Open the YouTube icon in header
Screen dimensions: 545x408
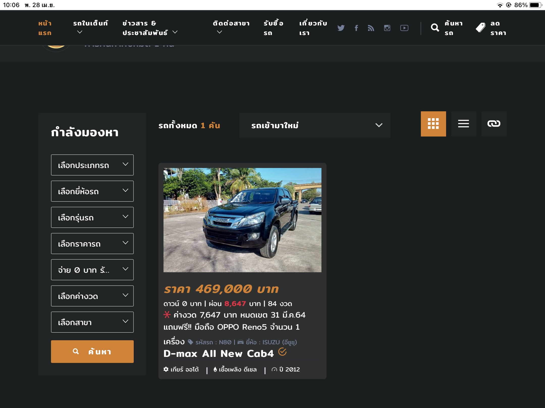click(x=404, y=28)
